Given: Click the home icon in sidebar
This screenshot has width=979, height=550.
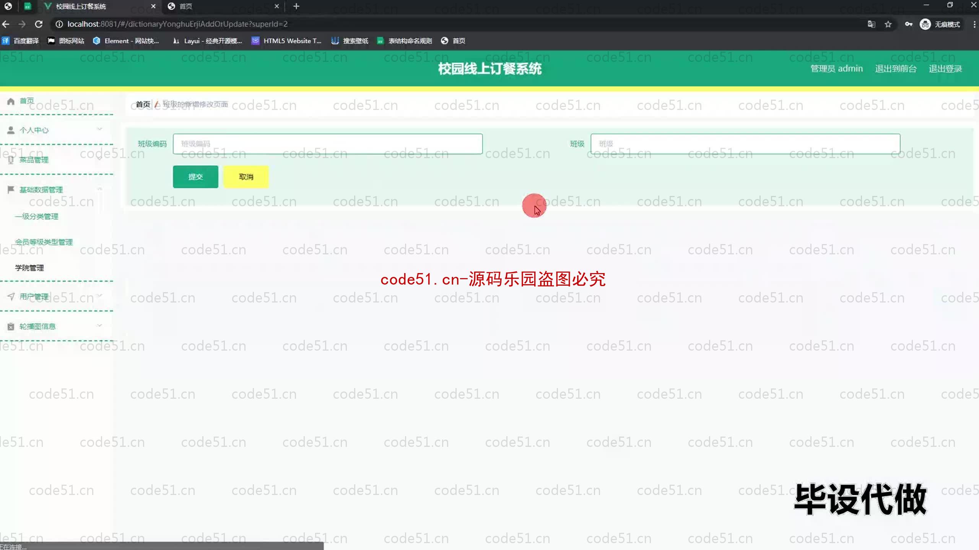Looking at the screenshot, I should coord(11,101).
